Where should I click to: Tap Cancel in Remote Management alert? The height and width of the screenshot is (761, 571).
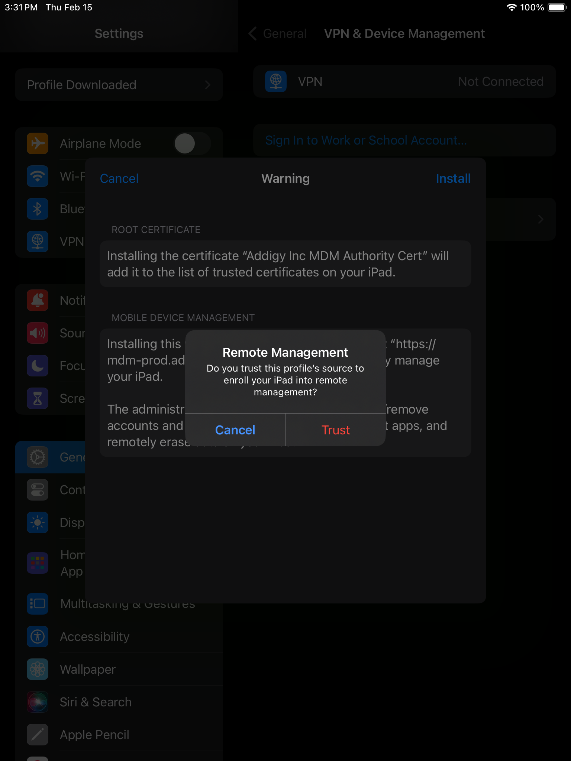click(x=235, y=430)
